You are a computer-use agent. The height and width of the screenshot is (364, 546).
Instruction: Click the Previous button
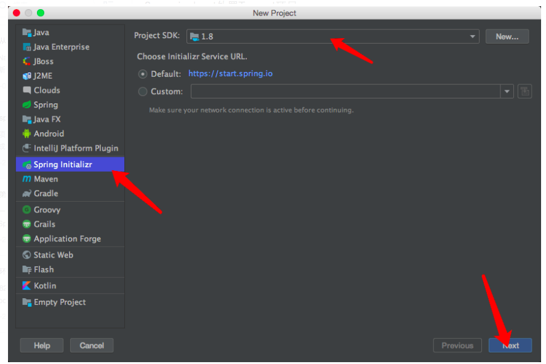457,346
